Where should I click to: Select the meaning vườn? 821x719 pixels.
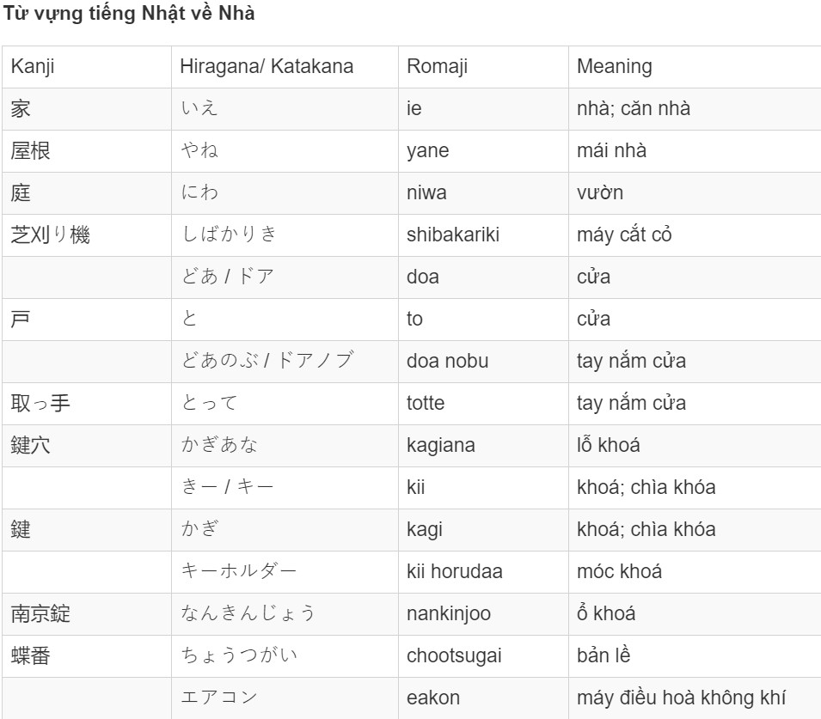coord(599,192)
